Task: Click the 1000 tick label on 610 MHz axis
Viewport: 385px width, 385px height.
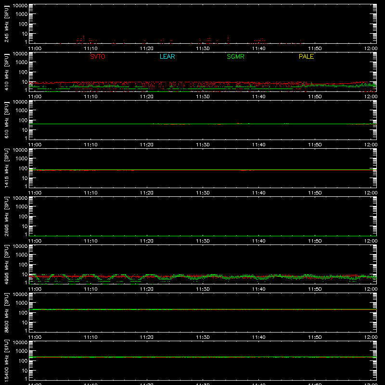Action: point(22,111)
